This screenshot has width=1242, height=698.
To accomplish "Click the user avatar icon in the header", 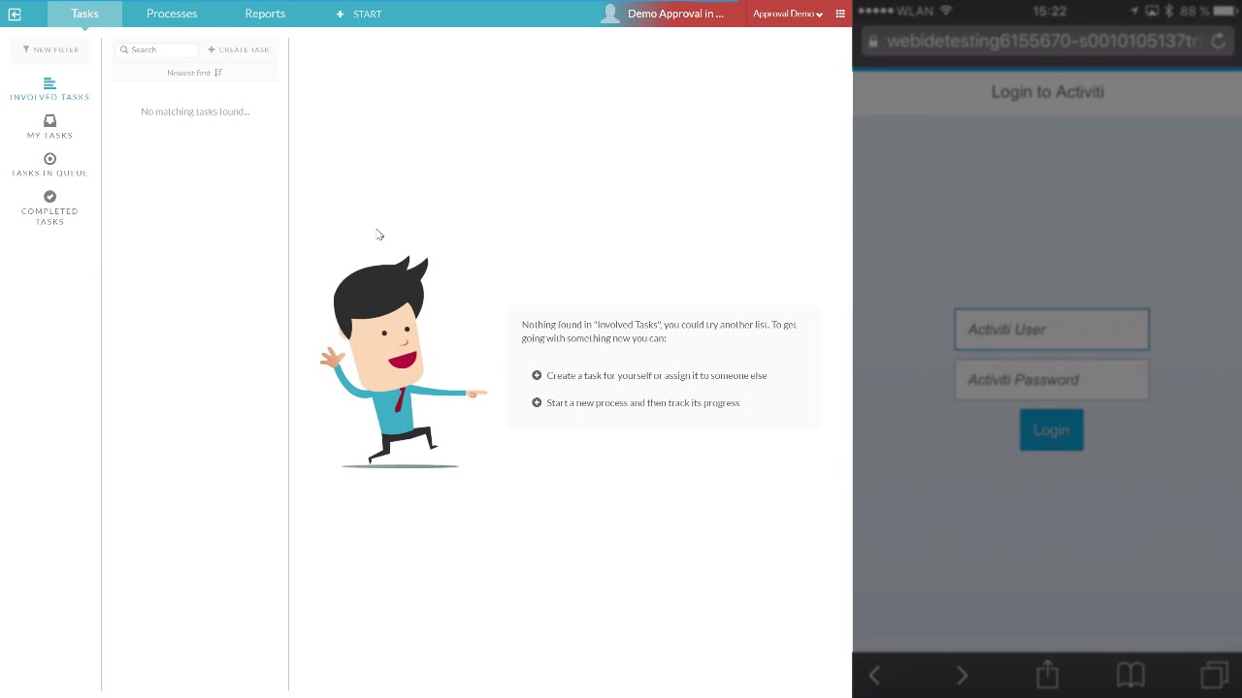I will pos(609,14).
